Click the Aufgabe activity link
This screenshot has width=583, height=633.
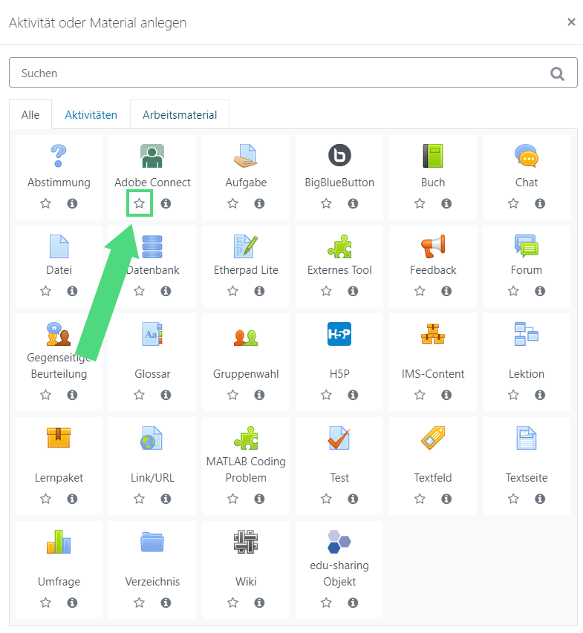point(246,183)
